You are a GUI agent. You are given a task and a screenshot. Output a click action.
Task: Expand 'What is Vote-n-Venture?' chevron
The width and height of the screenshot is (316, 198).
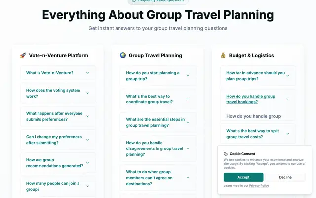88,73
